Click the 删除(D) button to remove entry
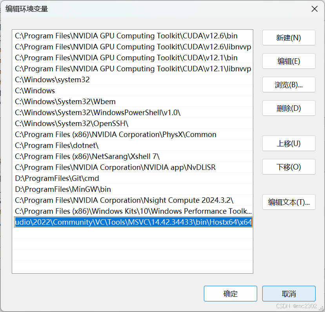325x312 pixels. pyautogui.click(x=289, y=108)
